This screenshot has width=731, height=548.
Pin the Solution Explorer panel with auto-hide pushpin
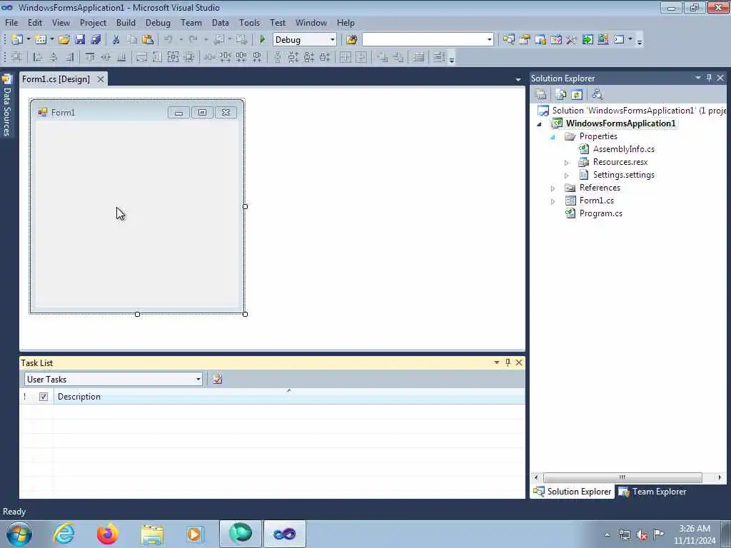(709, 78)
